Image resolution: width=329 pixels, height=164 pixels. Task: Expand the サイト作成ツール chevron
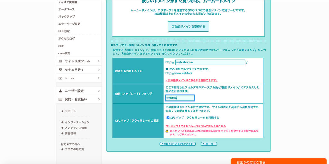pyautogui.click(x=99, y=61)
